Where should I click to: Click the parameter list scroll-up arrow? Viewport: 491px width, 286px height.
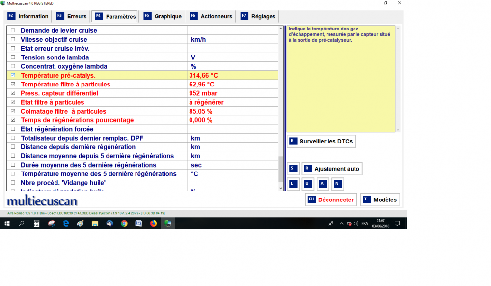281,29
